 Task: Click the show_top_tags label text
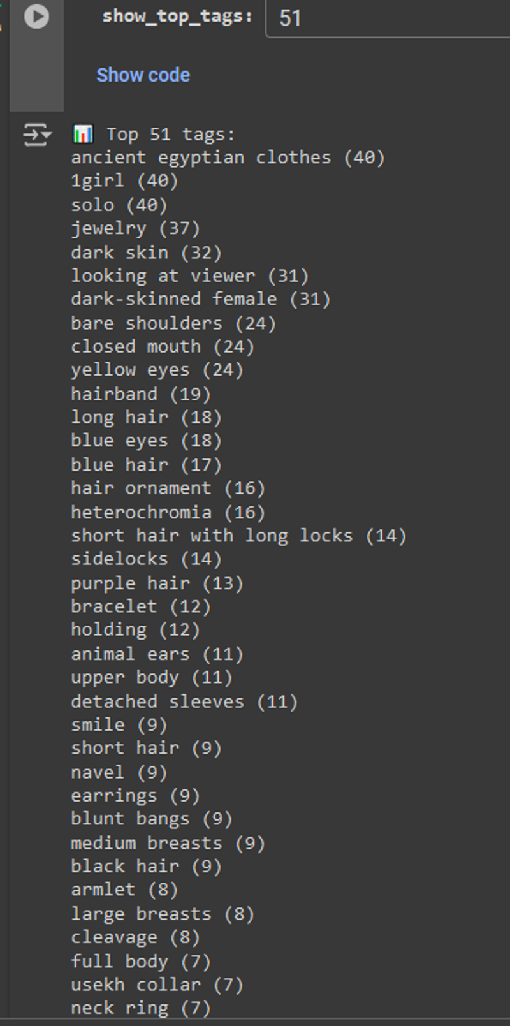pos(178,17)
